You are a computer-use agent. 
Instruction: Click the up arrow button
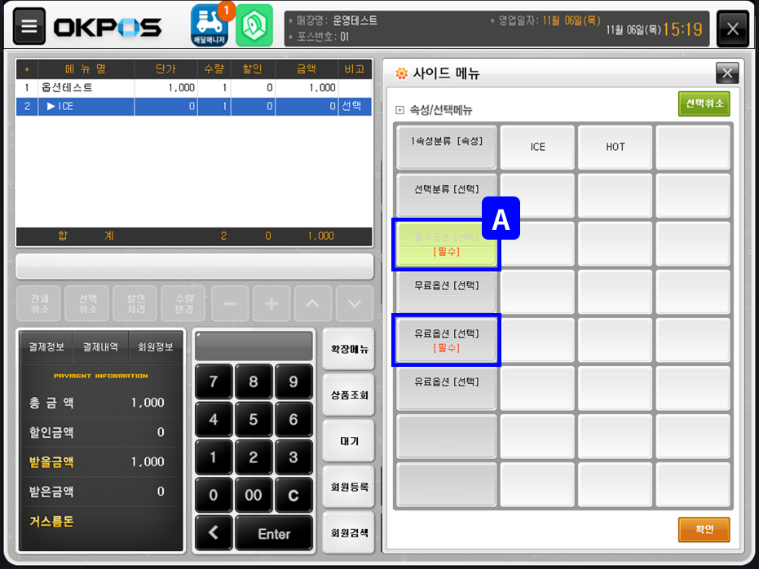tap(313, 304)
